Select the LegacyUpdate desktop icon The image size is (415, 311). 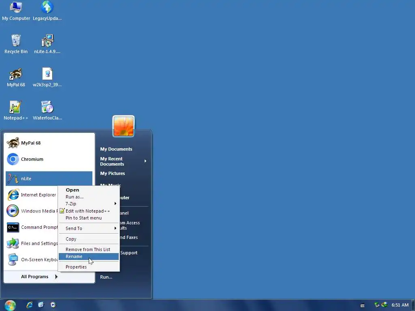coord(47,11)
